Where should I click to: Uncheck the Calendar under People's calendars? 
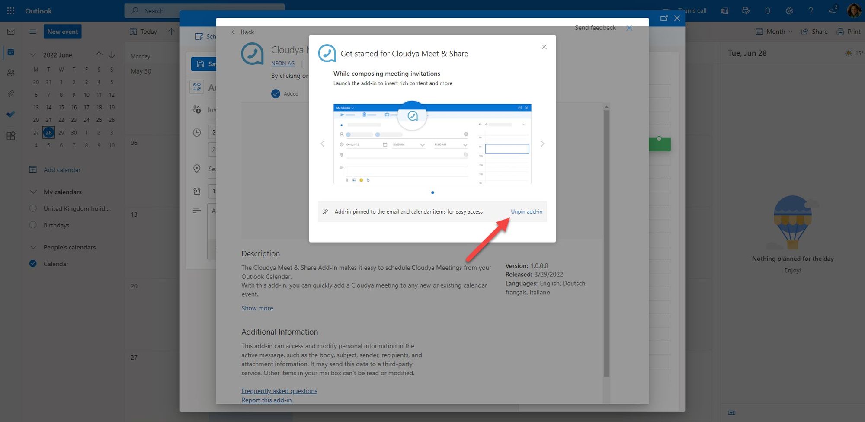click(x=33, y=264)
